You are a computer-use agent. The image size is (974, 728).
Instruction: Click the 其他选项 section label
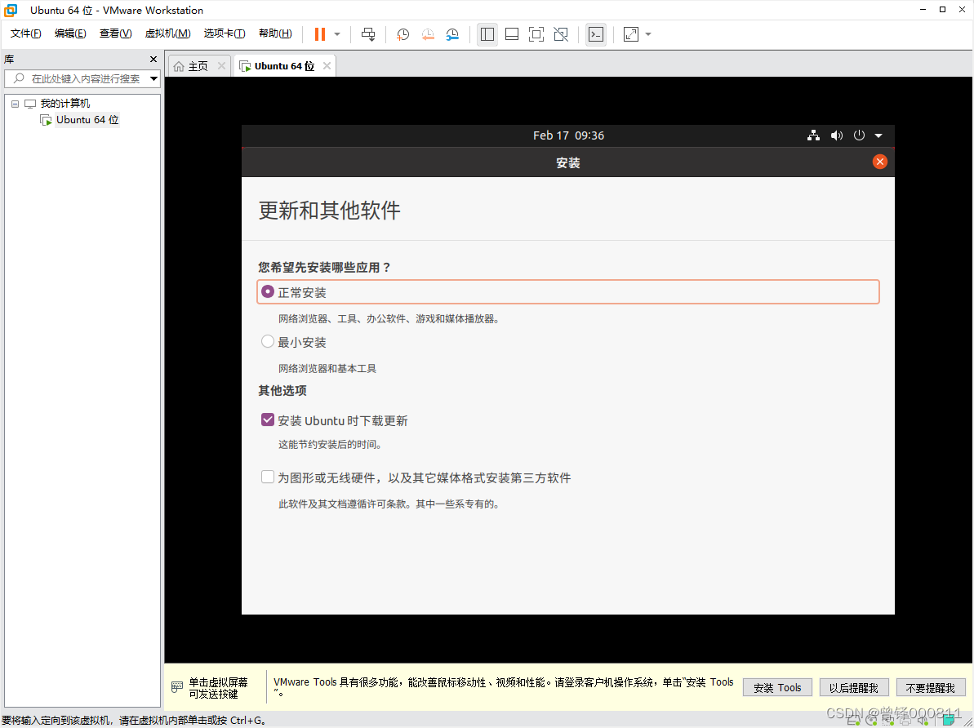[282, 391]
